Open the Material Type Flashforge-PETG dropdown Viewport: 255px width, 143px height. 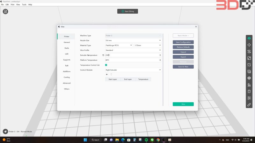tap(119, 45)
